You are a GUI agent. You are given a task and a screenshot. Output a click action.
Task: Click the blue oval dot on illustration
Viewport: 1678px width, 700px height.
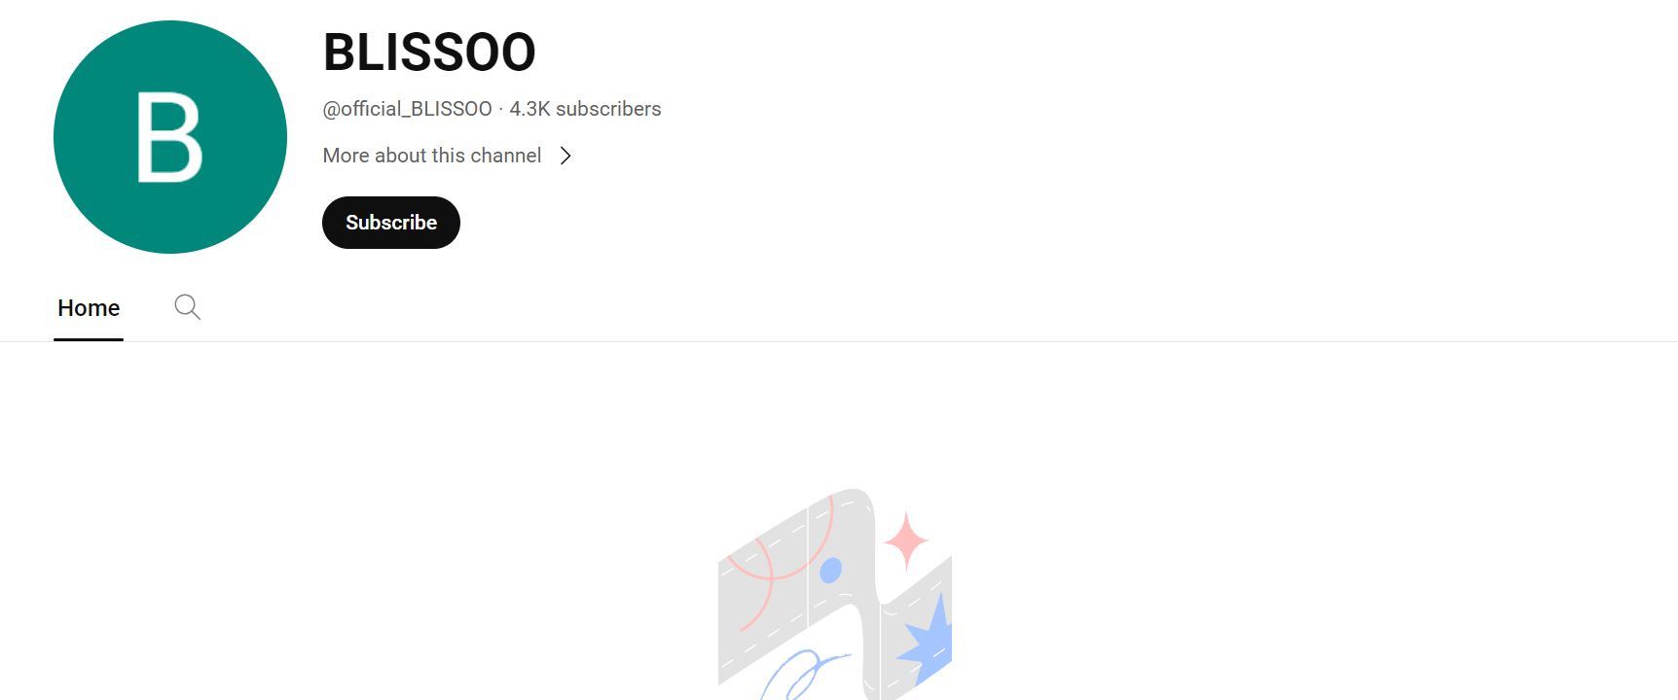coord(830,570)
